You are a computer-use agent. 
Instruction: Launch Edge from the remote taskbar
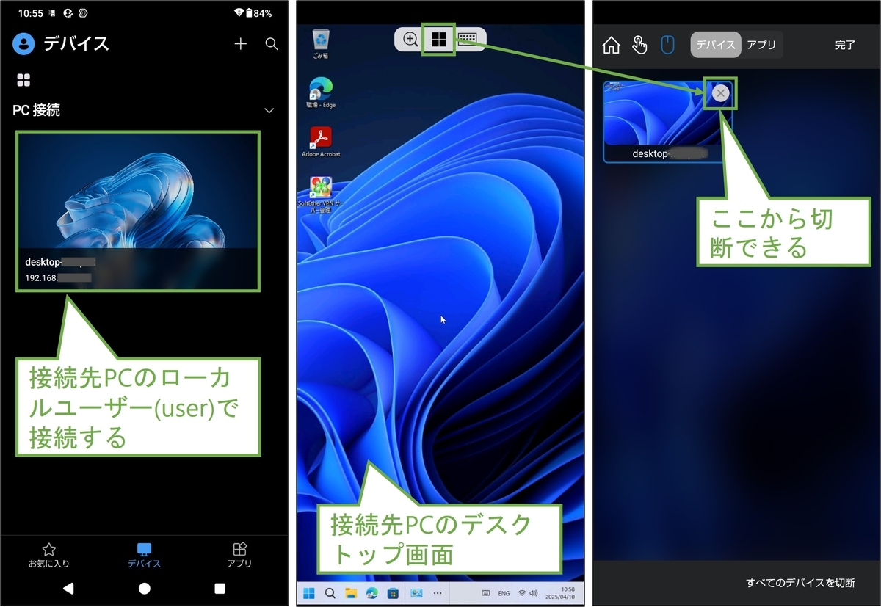click(x=371, y=593)
